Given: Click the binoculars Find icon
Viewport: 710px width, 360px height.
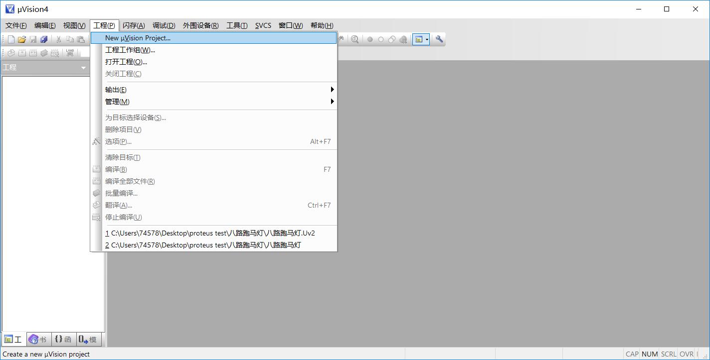Looking at the screenshot, I should (x=342, y=39).
